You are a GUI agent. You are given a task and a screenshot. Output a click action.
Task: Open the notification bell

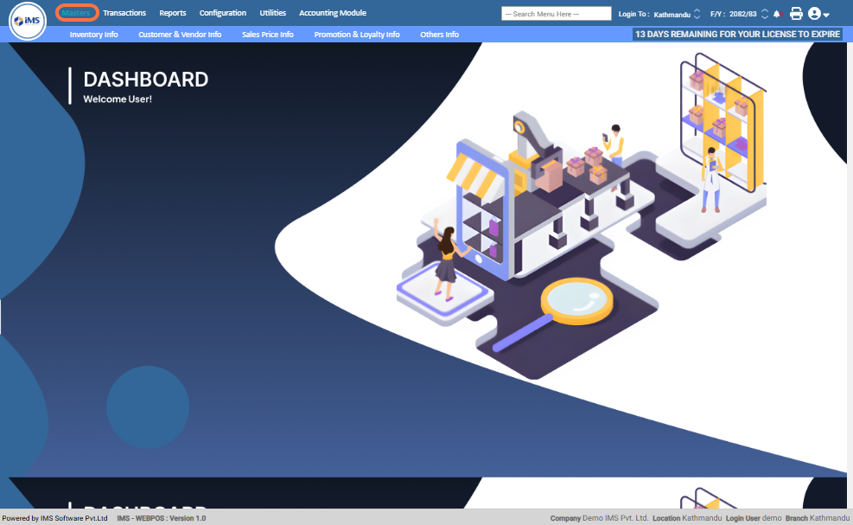776,14
